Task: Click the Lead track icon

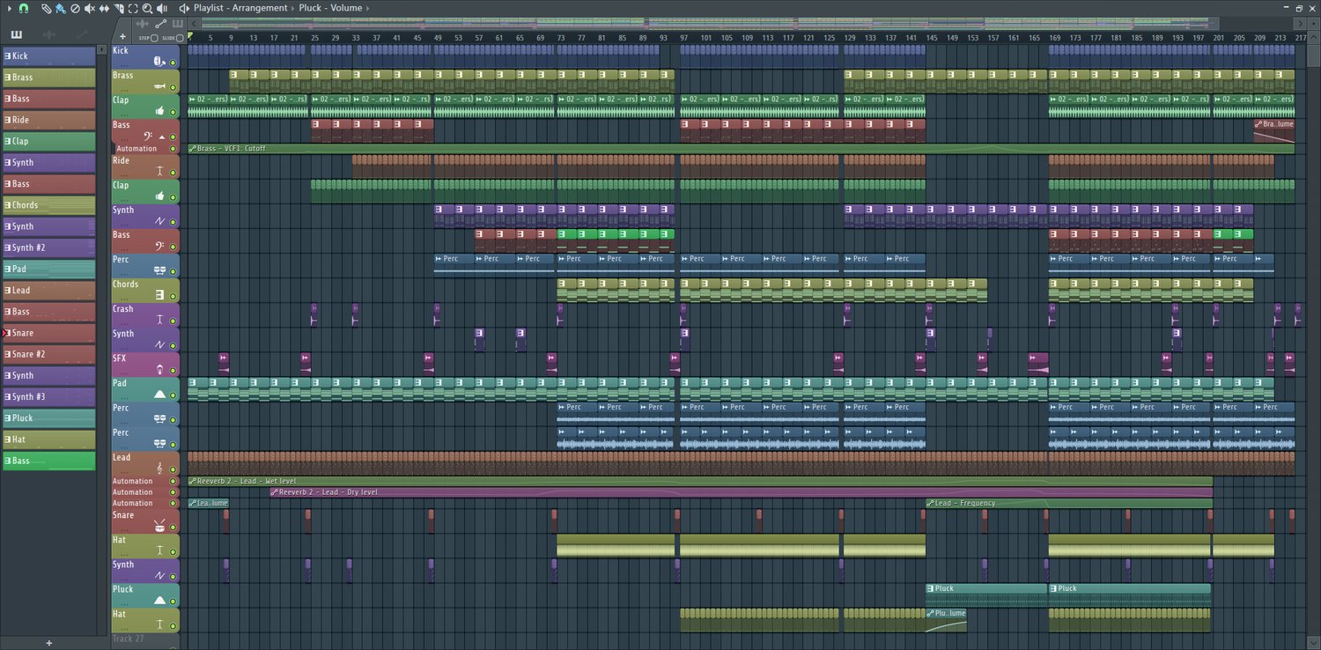Action: pyautogui.click(x=159, y=468)
